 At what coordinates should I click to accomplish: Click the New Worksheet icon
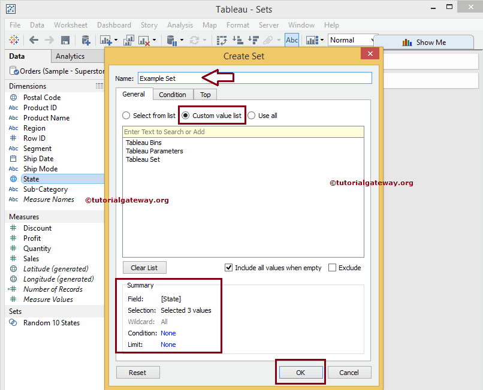105,40
